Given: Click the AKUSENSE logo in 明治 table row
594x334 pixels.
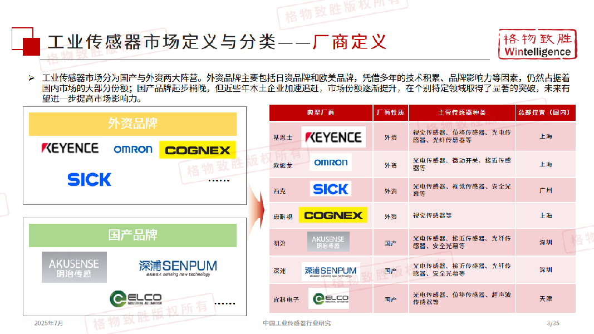Looking at the screenshot, I should tap(328, 242).
